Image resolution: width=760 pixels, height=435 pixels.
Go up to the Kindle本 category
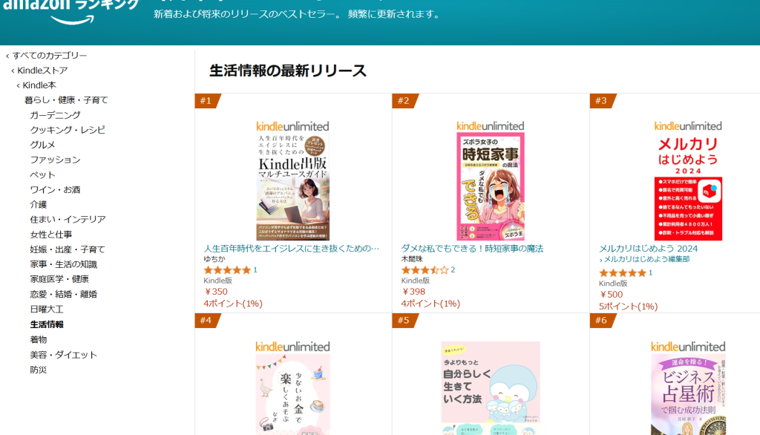[x=44, y=85]
